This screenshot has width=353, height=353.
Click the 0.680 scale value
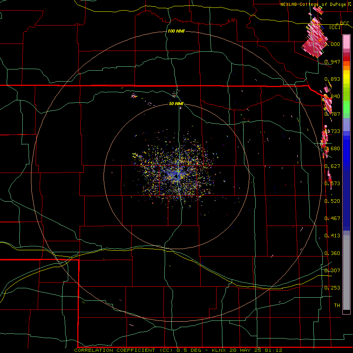coord(332,149)
